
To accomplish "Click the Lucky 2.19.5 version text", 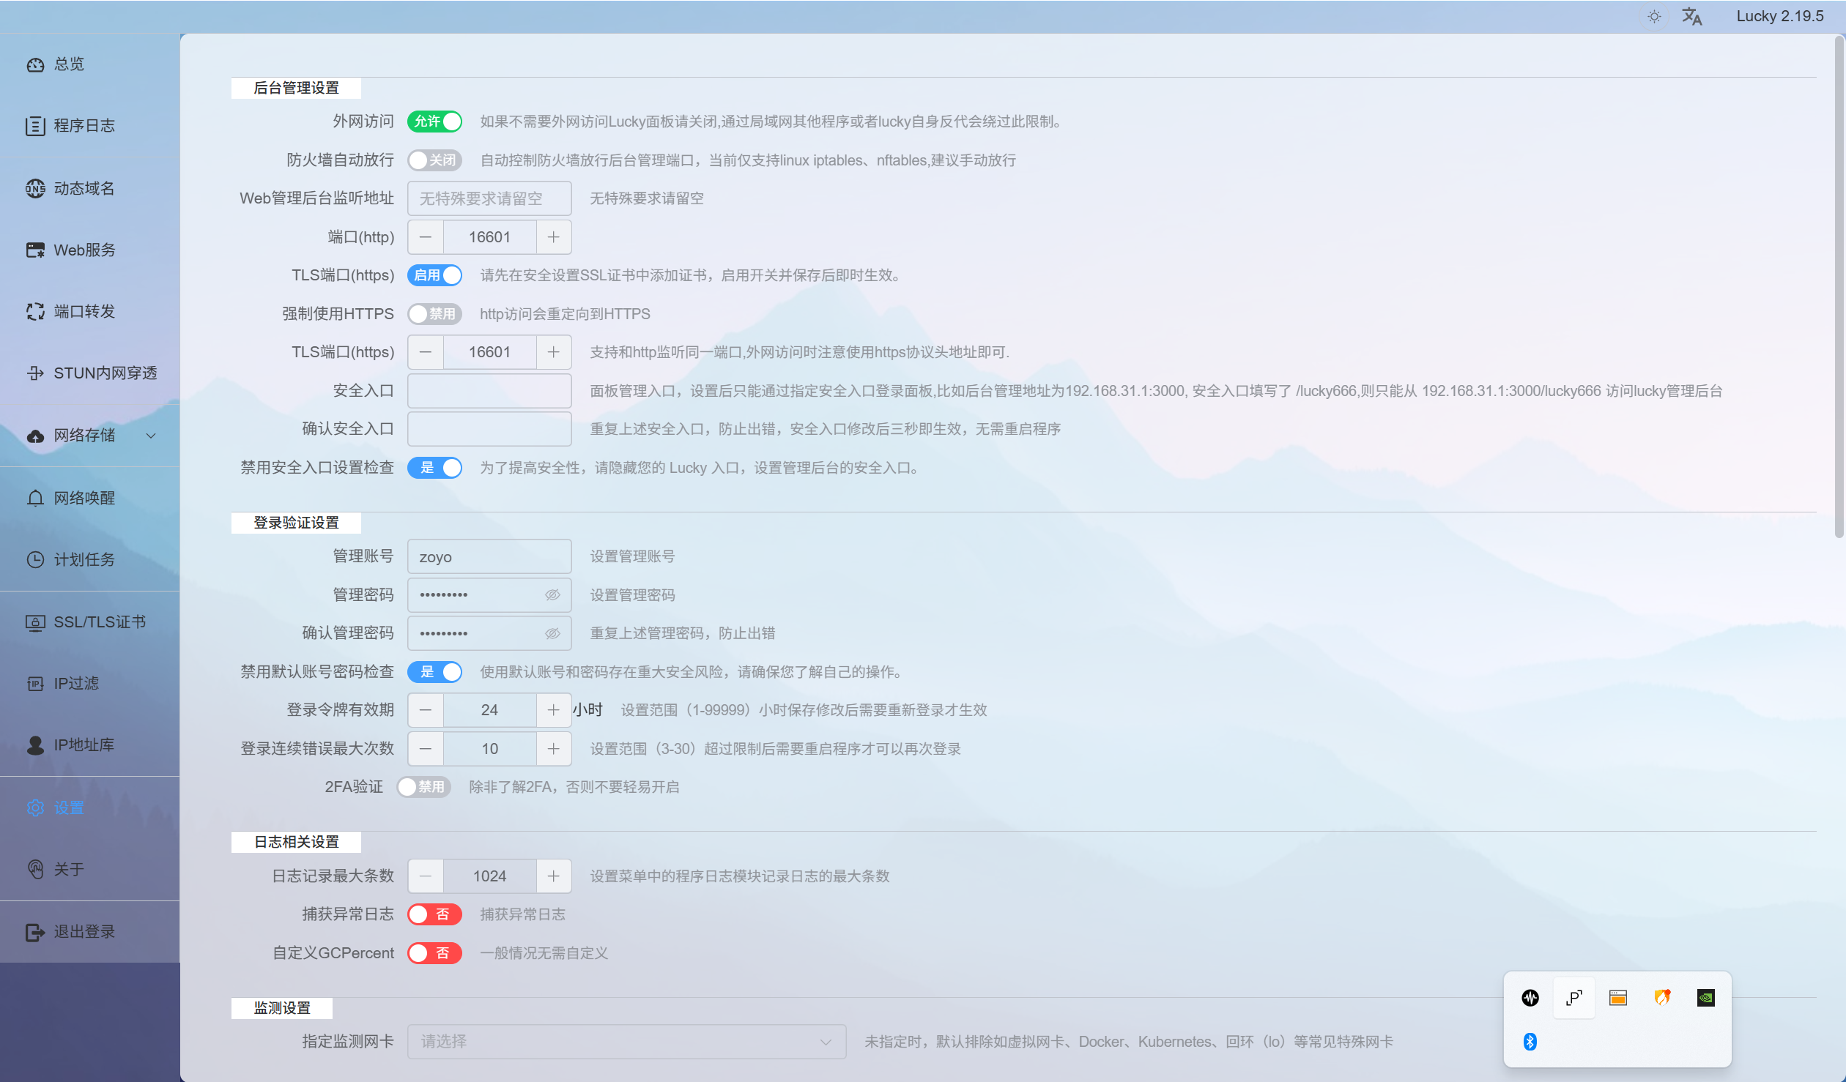I will pyautogui.click(x=1780, y=16).
